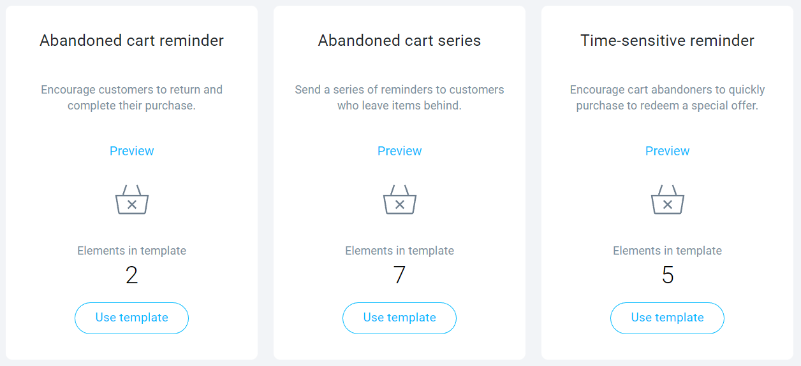
Task: Use template for Abandoned cart reminder
Action: pyautogui.click(x=132, y=318)
